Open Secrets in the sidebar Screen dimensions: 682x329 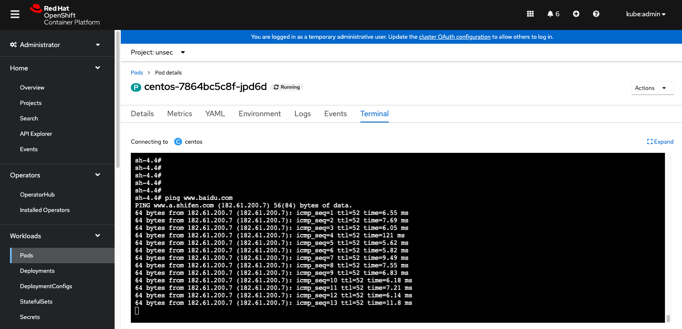[30, 317]
